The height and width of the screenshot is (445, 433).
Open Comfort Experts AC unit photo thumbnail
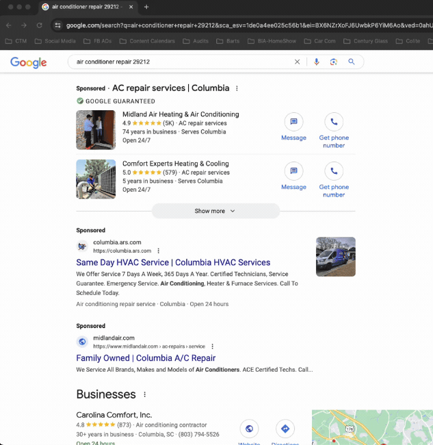(96, 179)
